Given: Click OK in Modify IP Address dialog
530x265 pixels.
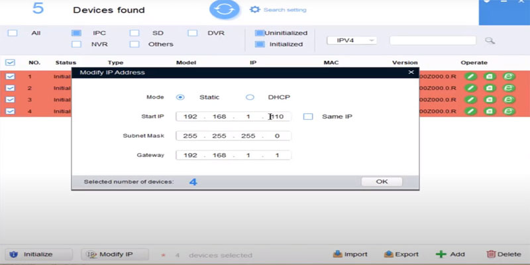Looking at the screenshot, I should click(x=382, y=182).
